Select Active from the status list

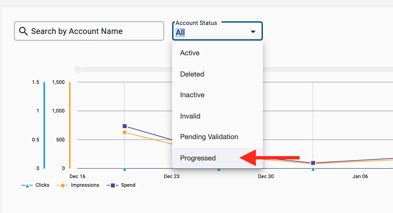point(190,53)
